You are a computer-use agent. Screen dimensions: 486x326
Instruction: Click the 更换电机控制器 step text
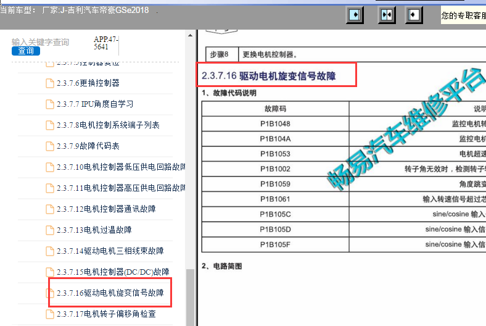coord(270,54)
